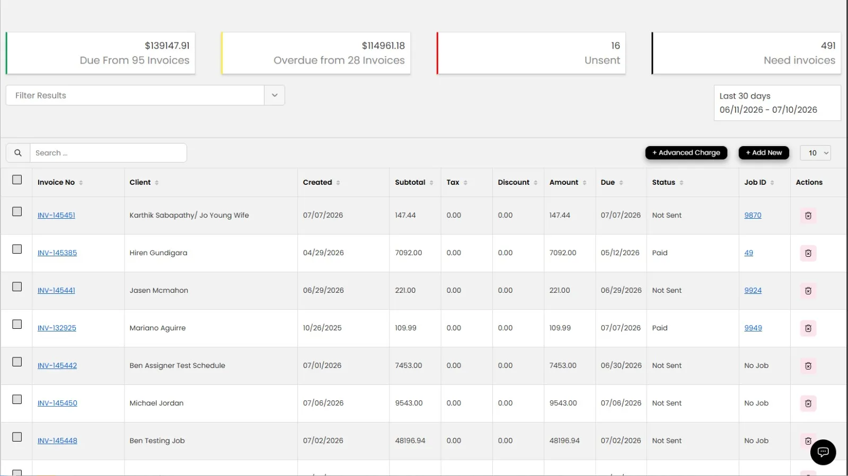This screenshot has height=476, width=848.
Task: Open invoice INV-132925 link
Action: click(x=57, y=328)
